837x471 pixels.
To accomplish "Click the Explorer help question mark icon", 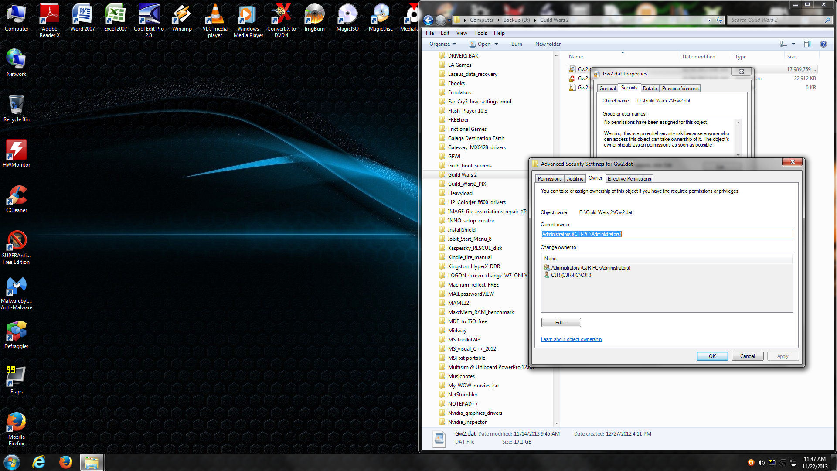I will [x=823, y=44].
